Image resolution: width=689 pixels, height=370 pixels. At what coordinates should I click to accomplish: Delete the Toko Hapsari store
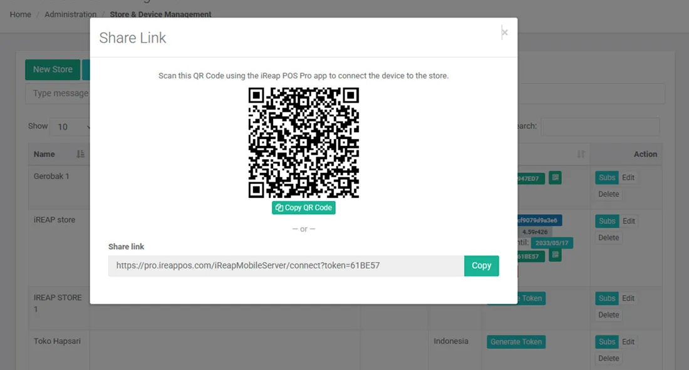tap(609, 359)
